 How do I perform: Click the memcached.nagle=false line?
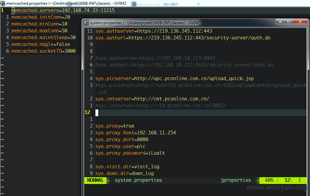coord(41,44)
